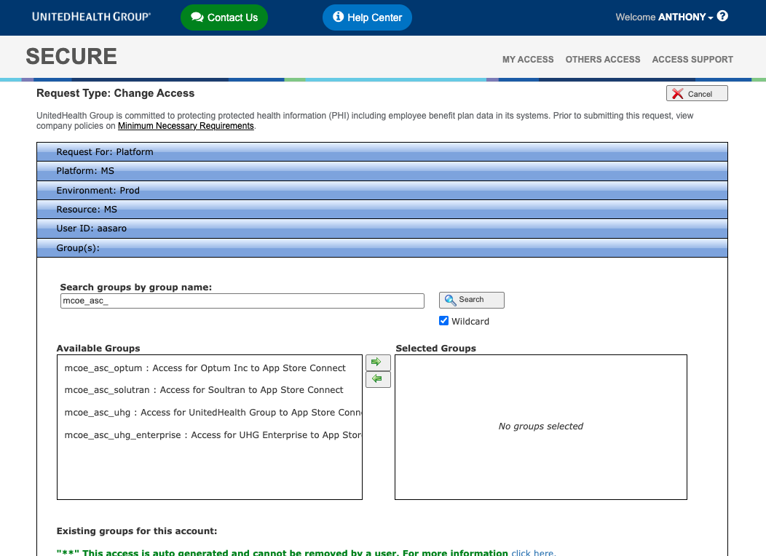766x556 pixels.
Task: Click the SECURE page title
Action: pos(71,57)
